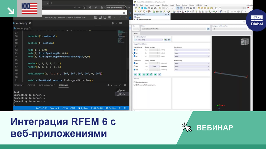The width and height of the screenshot is (266, 149).
Task: Open run options dropdown in VS Code
Action: click(116, 23)
